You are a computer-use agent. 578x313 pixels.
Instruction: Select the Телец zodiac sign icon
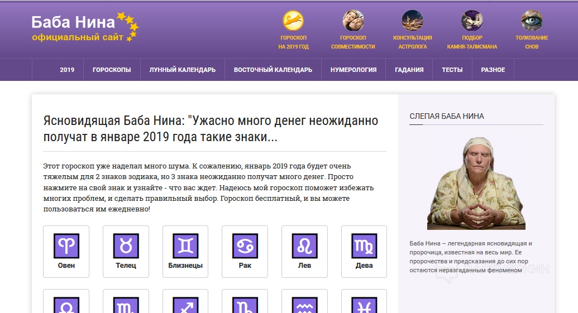coord(126,245)
